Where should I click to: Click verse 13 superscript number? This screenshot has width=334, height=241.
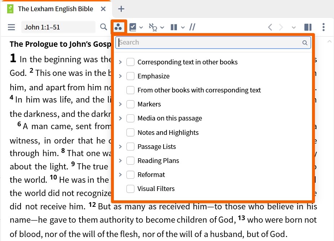(x=241, y=218)
